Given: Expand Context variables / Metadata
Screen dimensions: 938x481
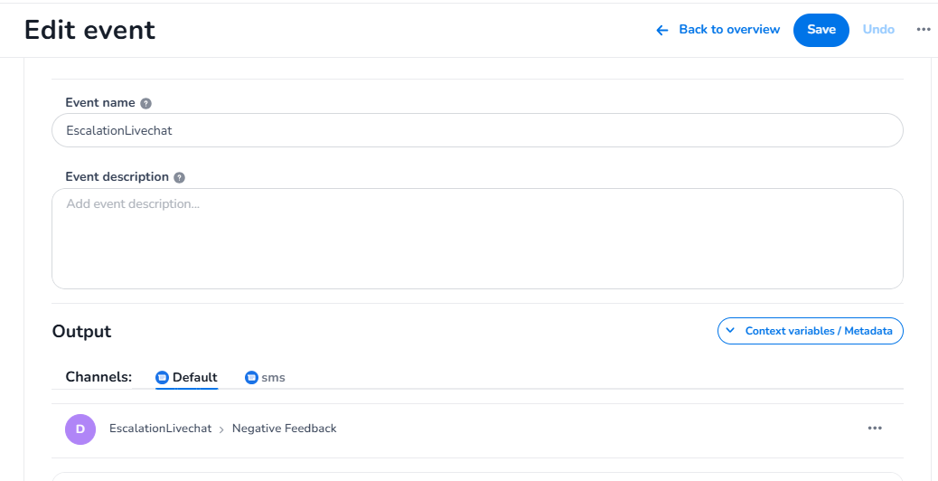Looking at the screenshot, I should [818, 331].
